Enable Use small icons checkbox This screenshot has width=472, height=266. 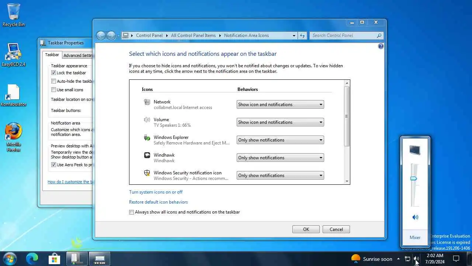click(x=53, y=90)
